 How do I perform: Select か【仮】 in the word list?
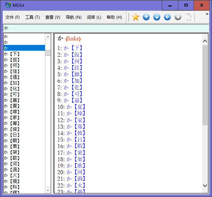(x=24, y=60)
